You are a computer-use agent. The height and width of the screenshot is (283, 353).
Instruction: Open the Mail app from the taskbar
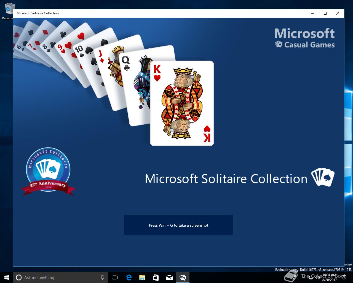click(x=169, y=277)
